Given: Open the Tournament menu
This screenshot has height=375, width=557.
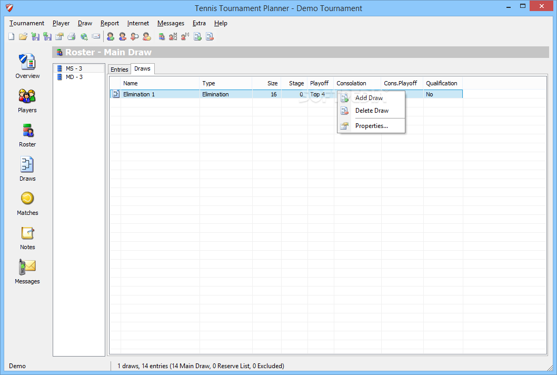Looking at the screenshot, I should 27,23.
